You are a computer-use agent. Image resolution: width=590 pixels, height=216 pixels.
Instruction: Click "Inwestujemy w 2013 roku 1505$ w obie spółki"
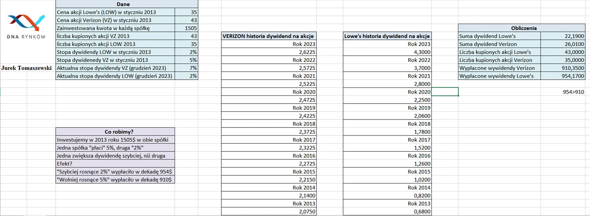pyautogui.click(x=115, y=140)
